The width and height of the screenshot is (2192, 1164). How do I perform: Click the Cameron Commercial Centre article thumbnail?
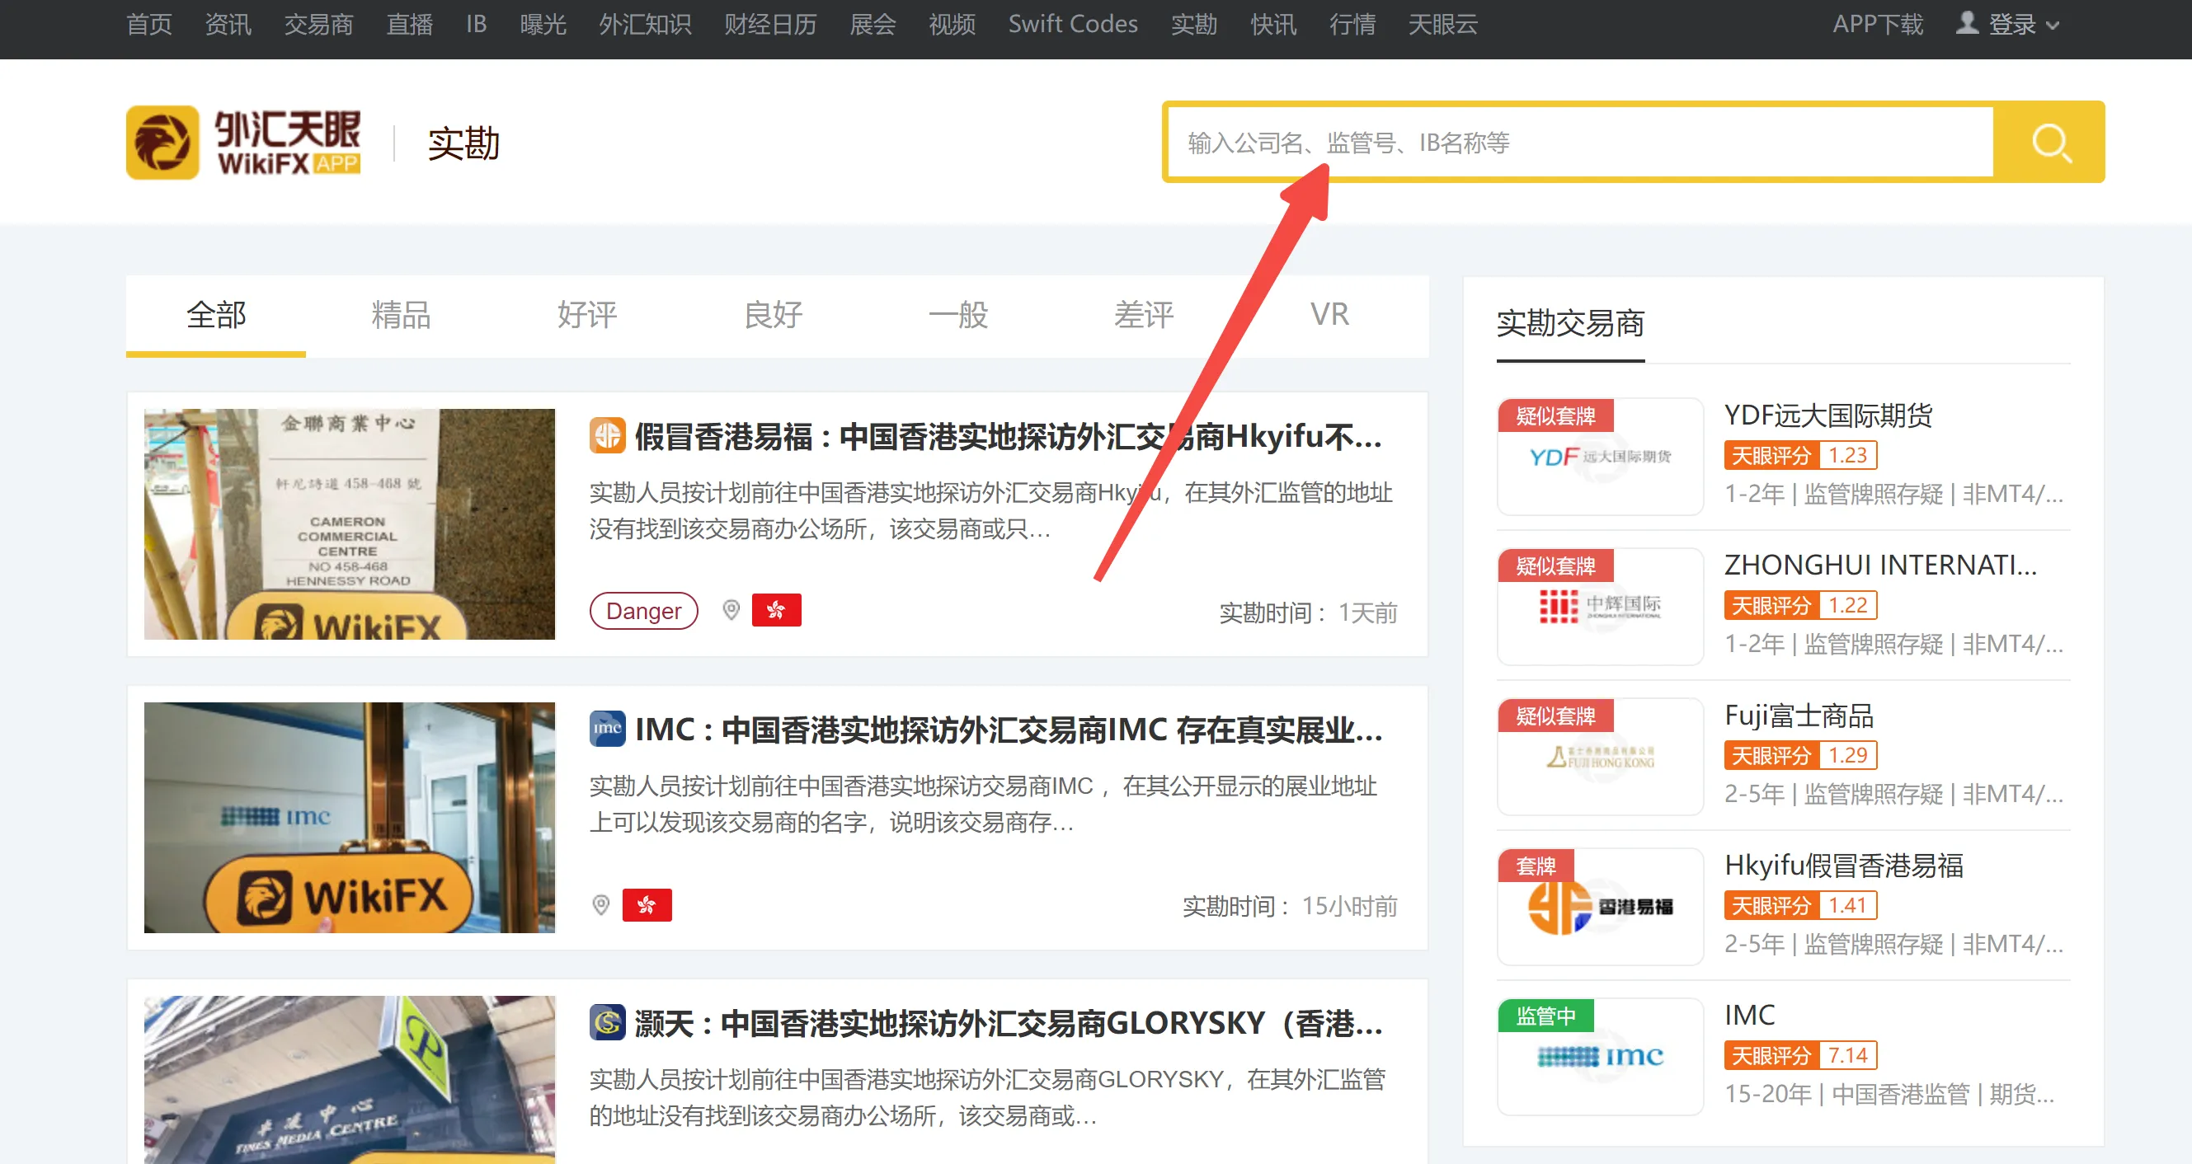[x=350, y=524]
